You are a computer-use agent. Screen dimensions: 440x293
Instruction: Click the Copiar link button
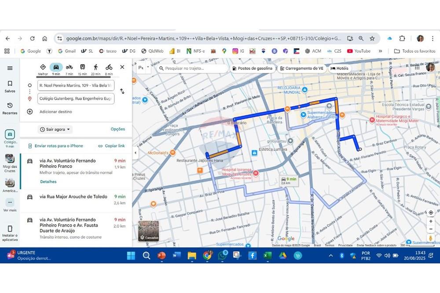111,146
